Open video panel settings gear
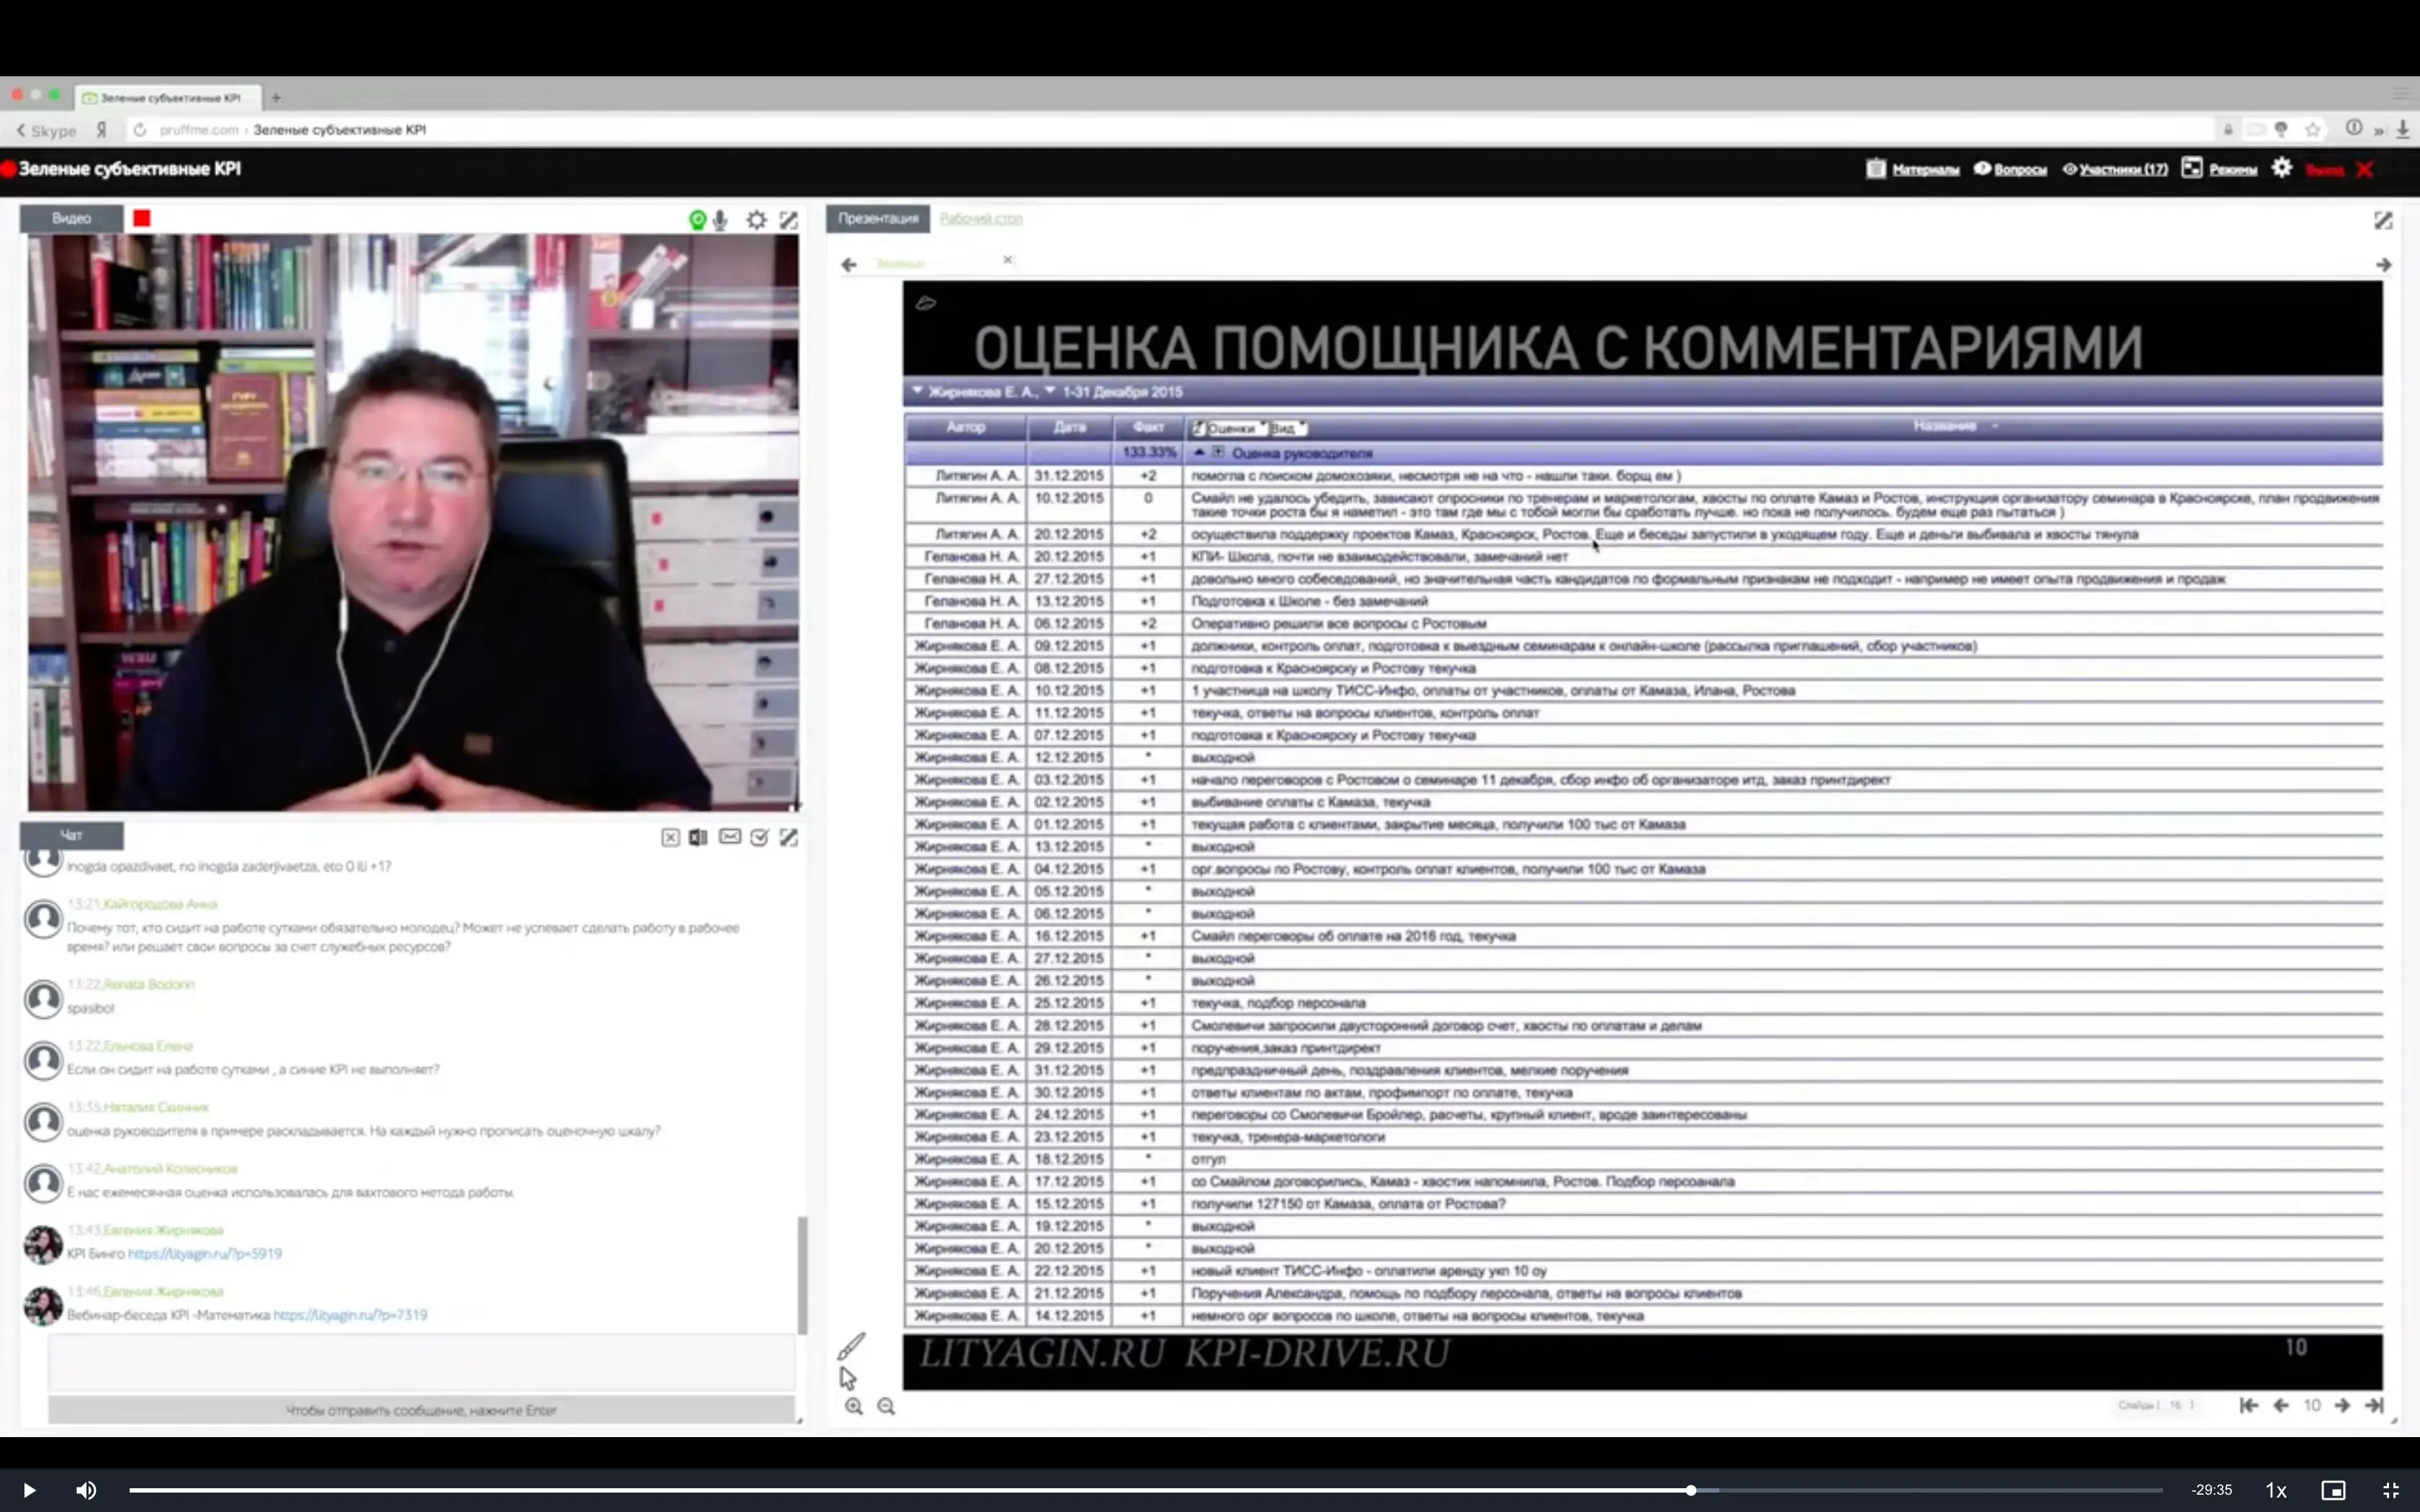The height and width of the screenshot is (1512, 2420). tap(757, 220)
